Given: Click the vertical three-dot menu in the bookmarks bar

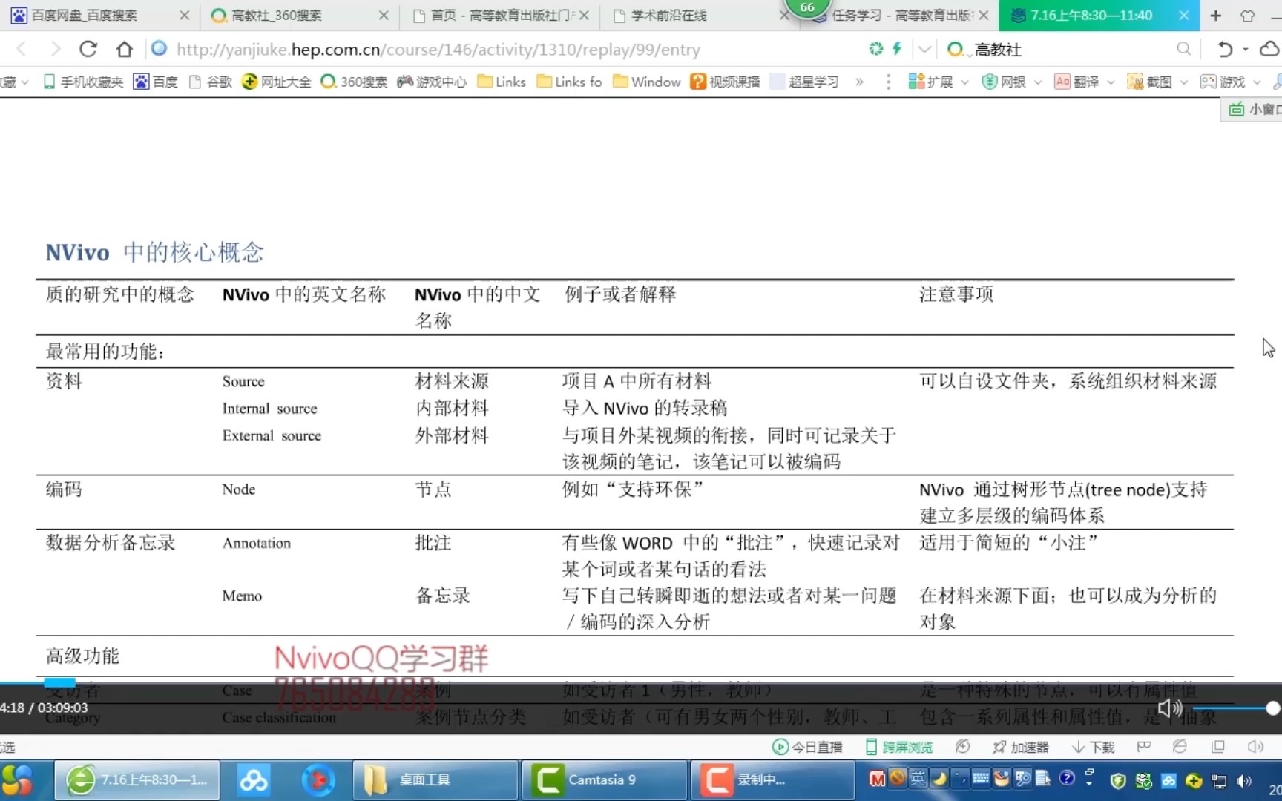Looking at the screenshot, I should (888, 82).
